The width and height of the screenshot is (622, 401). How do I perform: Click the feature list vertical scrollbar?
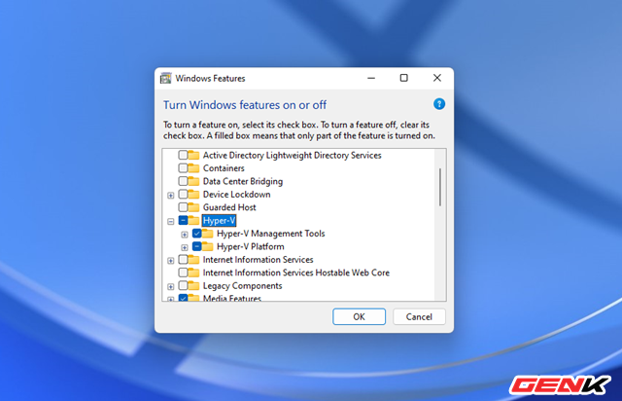[440, 185]
